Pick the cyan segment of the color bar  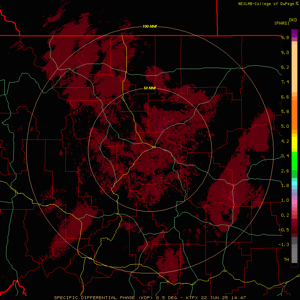coord(294,183)
